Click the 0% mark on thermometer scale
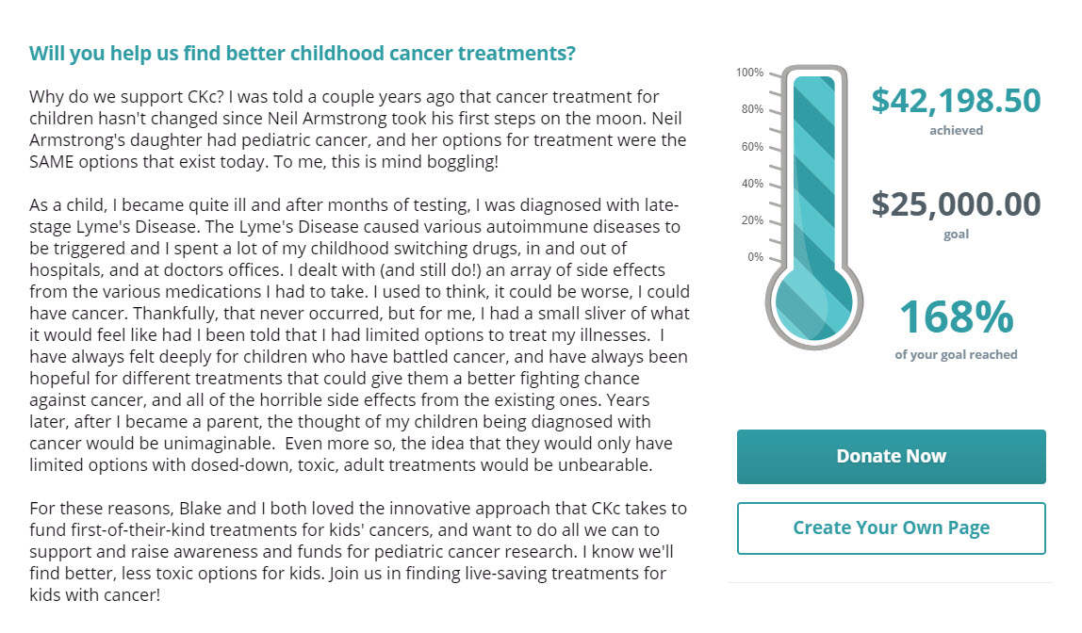Screen dimensions: 1082x633 [756, 257]
